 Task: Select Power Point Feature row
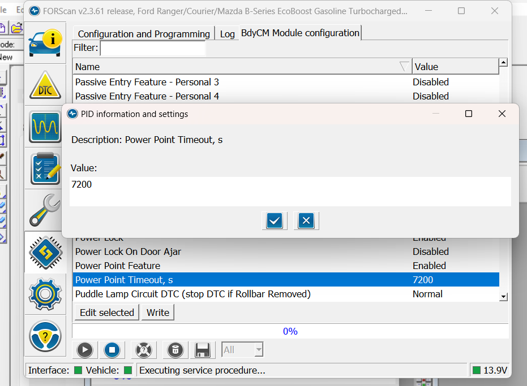(x=286, y=266)
